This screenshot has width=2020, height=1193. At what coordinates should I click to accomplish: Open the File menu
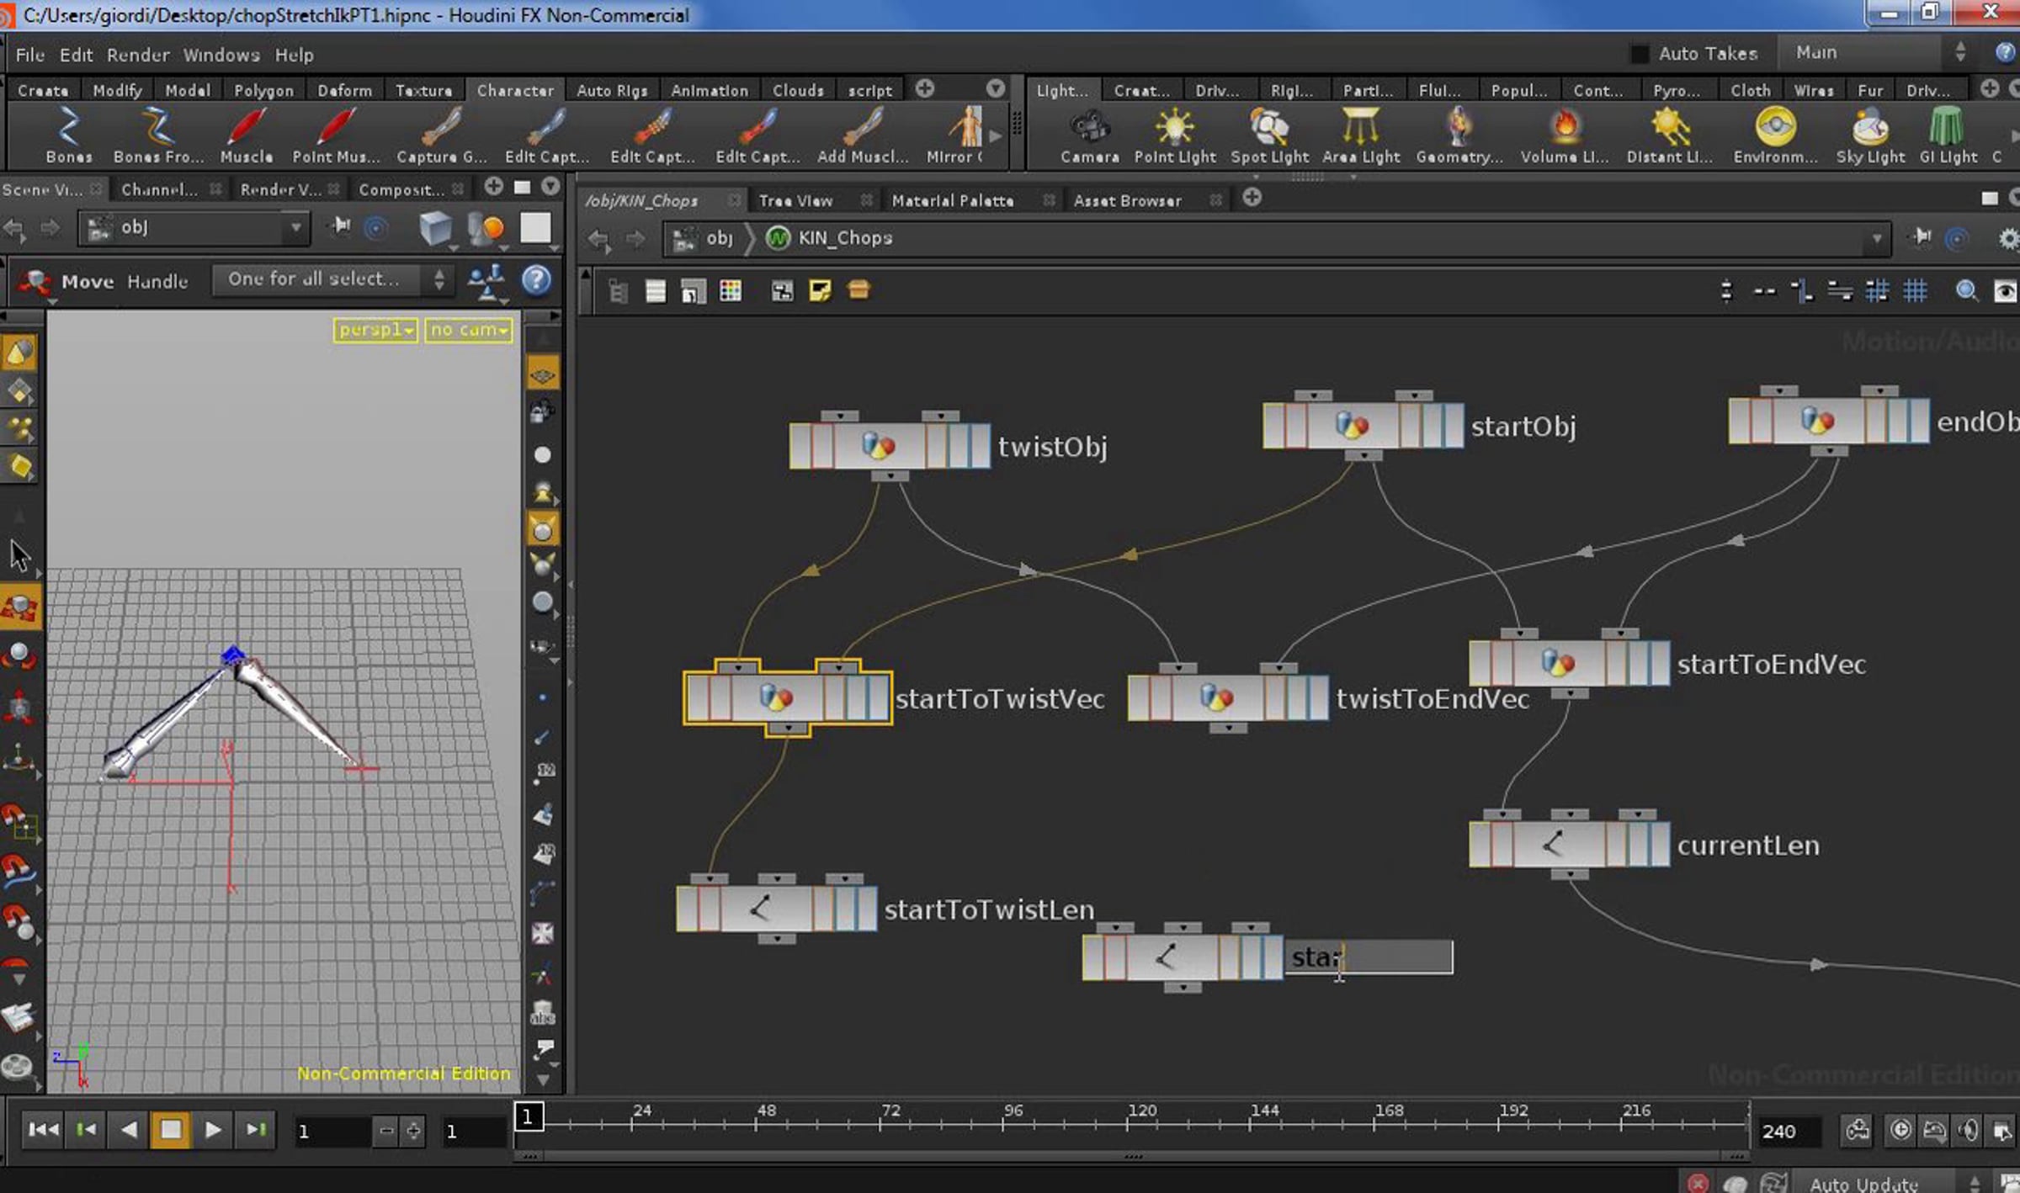30,55
